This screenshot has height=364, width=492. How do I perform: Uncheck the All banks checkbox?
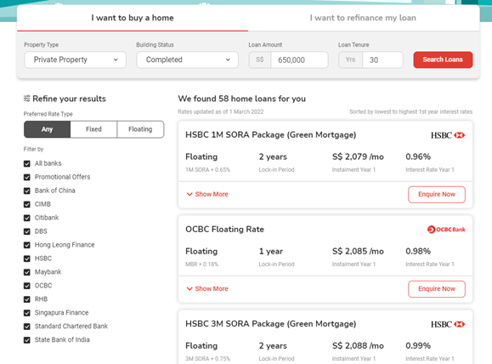point(27,163)
